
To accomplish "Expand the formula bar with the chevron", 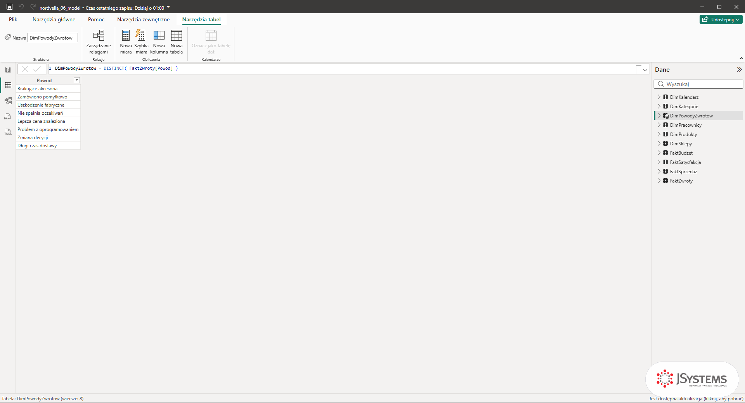I will point(645,70).
